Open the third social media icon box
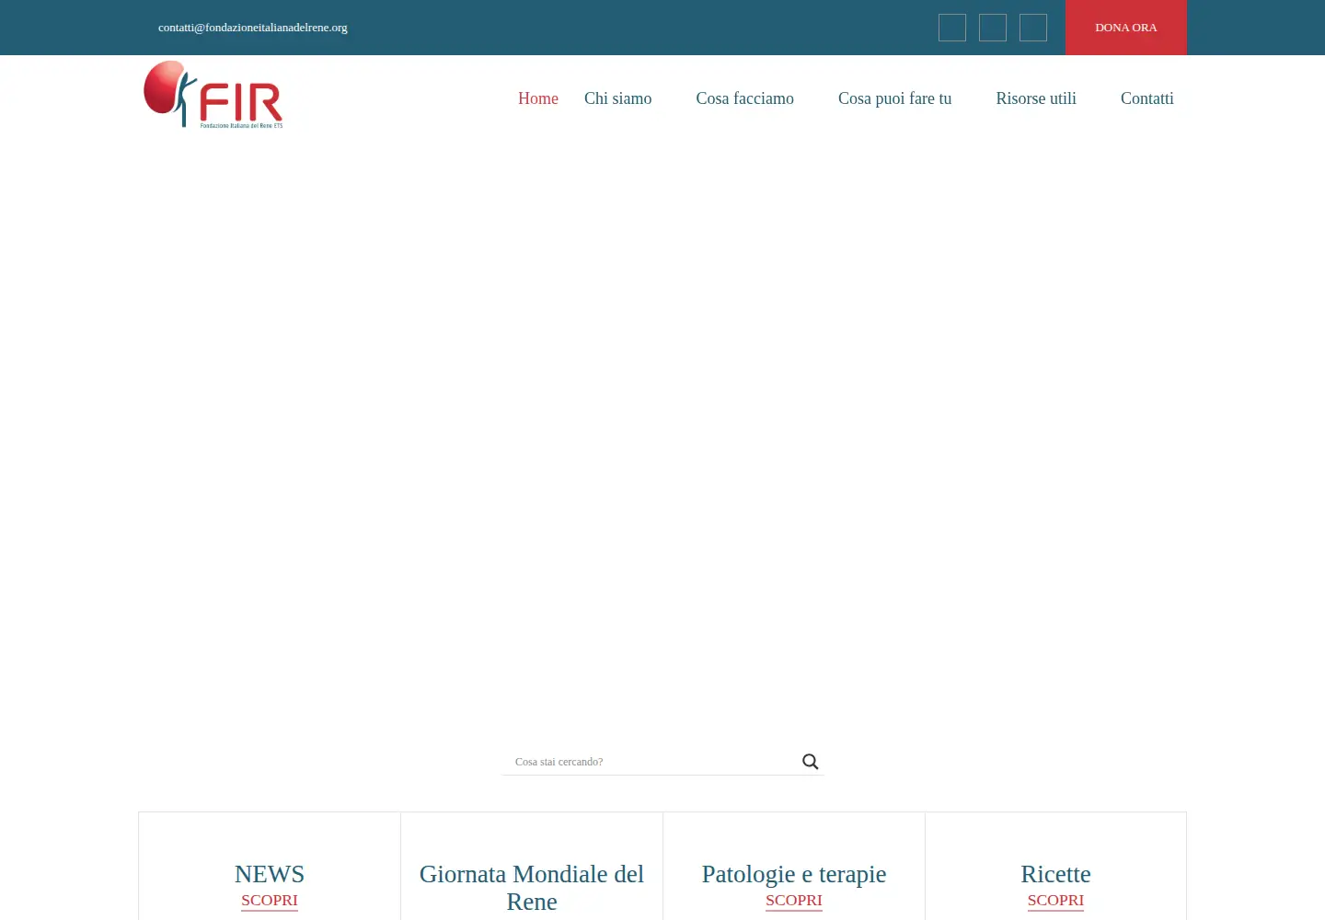This screenshot has width=1325, height=920. pyautogui.click(x=1033, y=28)
